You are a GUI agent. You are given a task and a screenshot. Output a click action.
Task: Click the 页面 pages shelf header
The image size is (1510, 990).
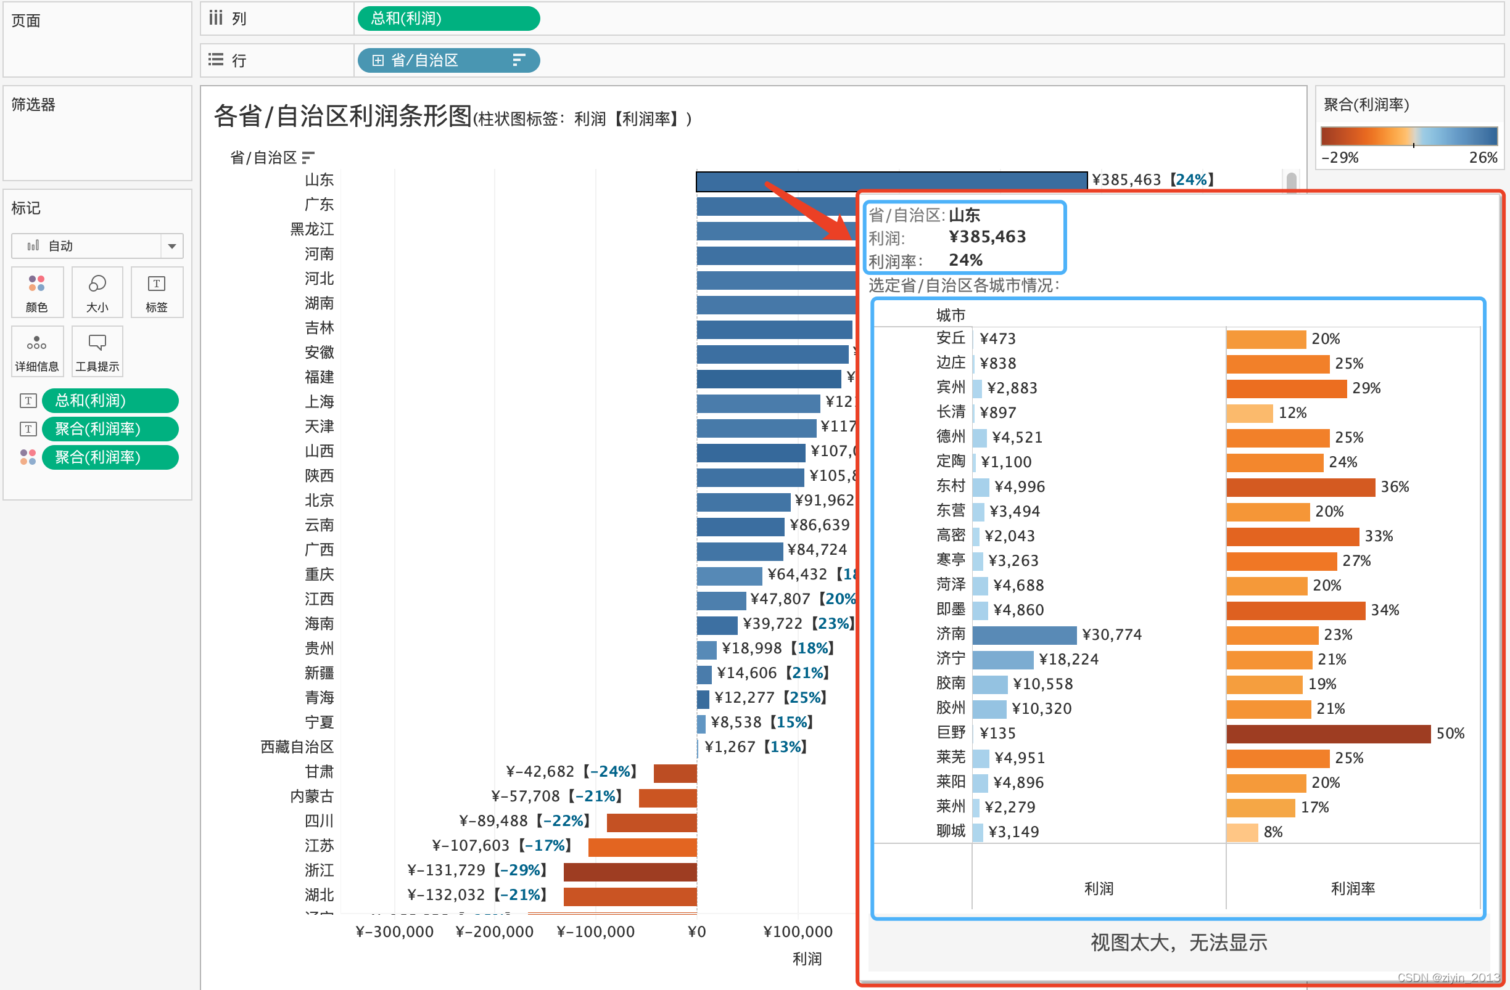26,20
